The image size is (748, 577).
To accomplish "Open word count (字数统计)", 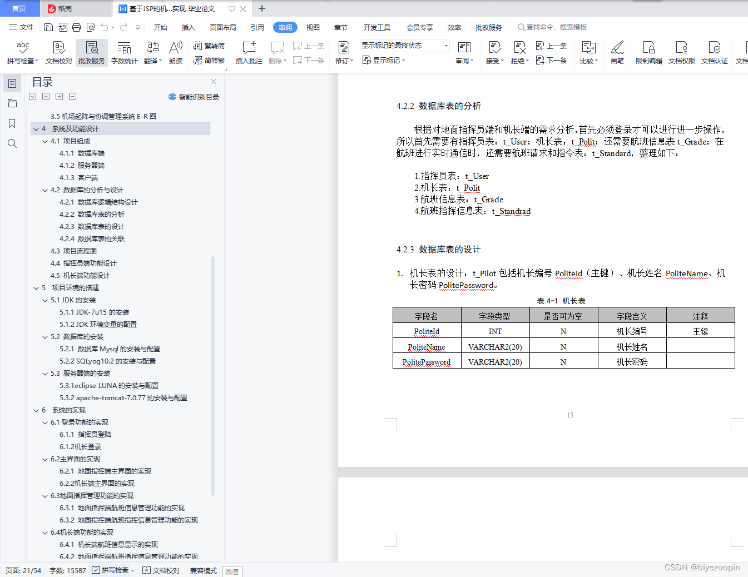I will click(124, 53).
